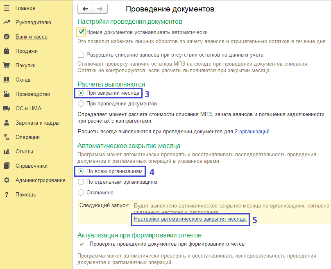This screenshot has height=269, width=331.
Task: Open the Справочники menu section
Action: 32,166
